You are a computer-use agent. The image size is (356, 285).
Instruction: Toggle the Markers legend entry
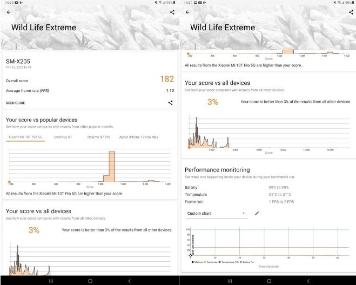click(x=197, y=262)
